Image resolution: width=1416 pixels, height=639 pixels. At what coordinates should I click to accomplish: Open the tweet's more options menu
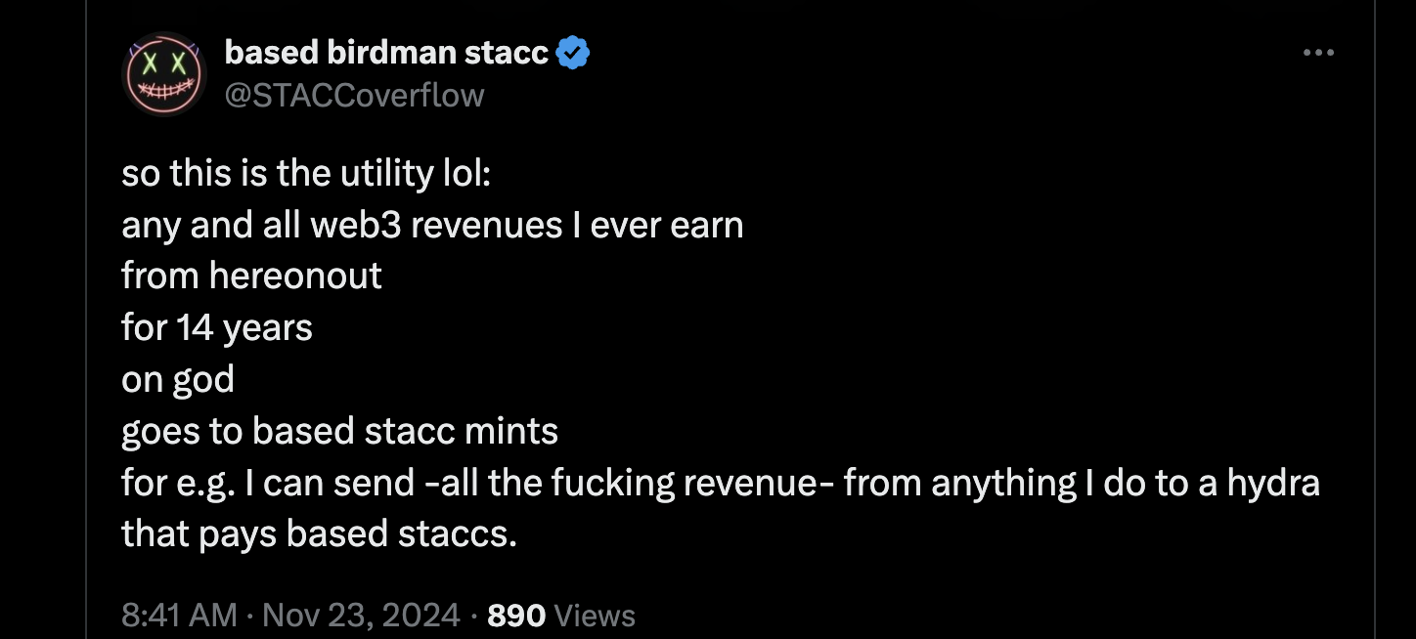click(x=1318, y=53)
